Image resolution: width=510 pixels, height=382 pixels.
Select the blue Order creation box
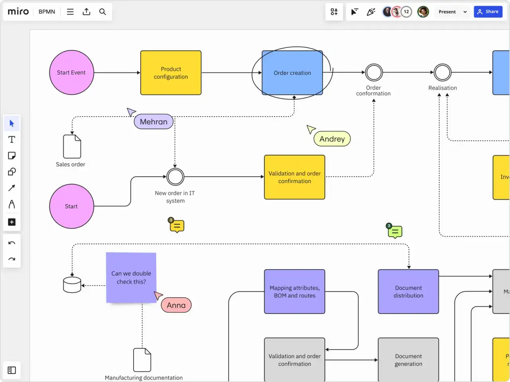pos(292,73)
